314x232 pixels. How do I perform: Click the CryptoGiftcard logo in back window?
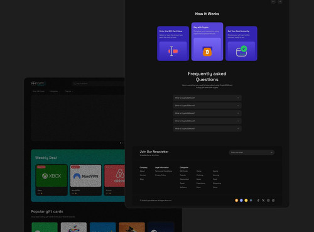[38, 84]
